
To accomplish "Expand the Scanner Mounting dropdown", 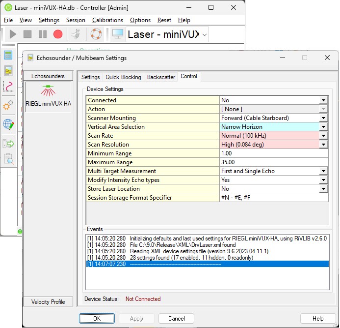I will pos(323,118).
